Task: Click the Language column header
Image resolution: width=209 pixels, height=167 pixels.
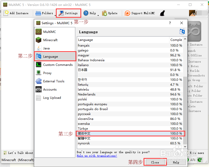Action: pos(123,40)
